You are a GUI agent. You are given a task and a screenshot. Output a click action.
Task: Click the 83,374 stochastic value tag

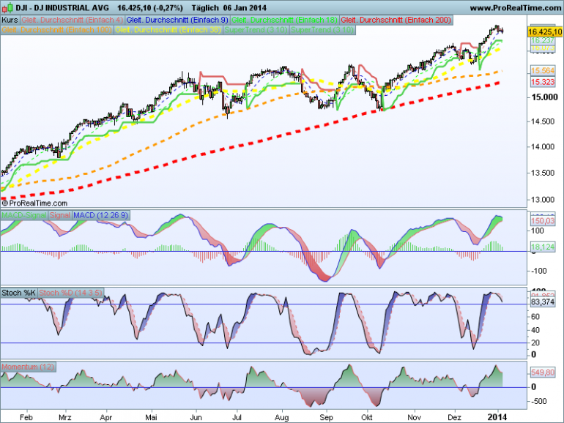click(x=543, y=302)
